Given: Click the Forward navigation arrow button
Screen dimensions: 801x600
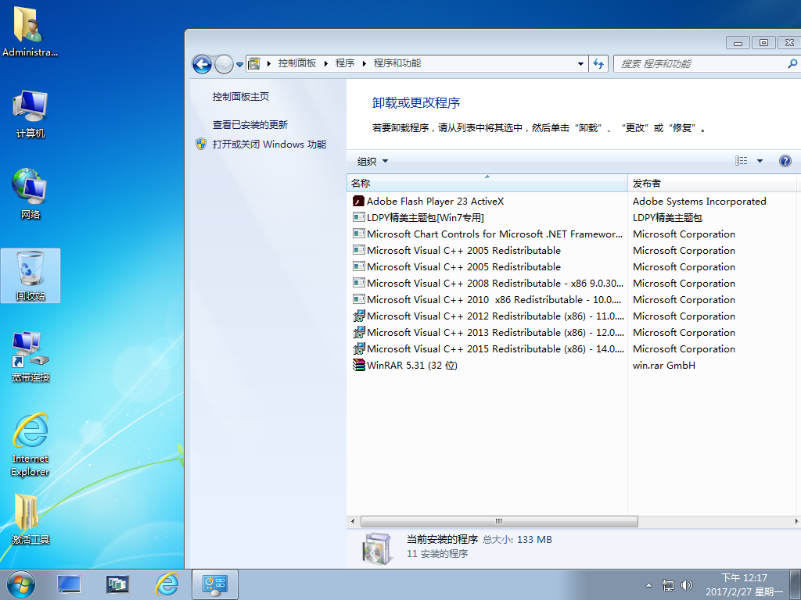Looking at the screenshot, I should [x=224, y=64].
